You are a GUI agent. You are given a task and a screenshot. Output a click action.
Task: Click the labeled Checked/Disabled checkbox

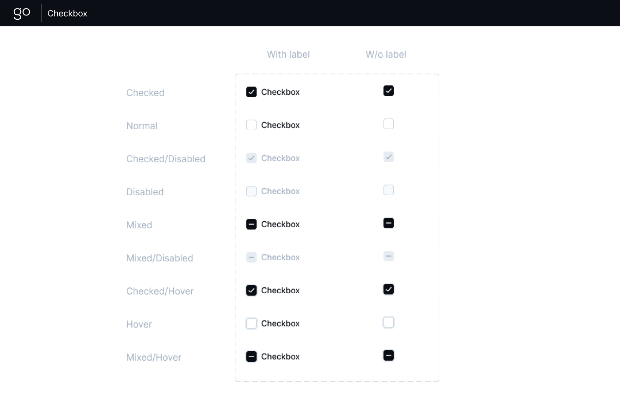pyautogui.click(x=251, y=158)
